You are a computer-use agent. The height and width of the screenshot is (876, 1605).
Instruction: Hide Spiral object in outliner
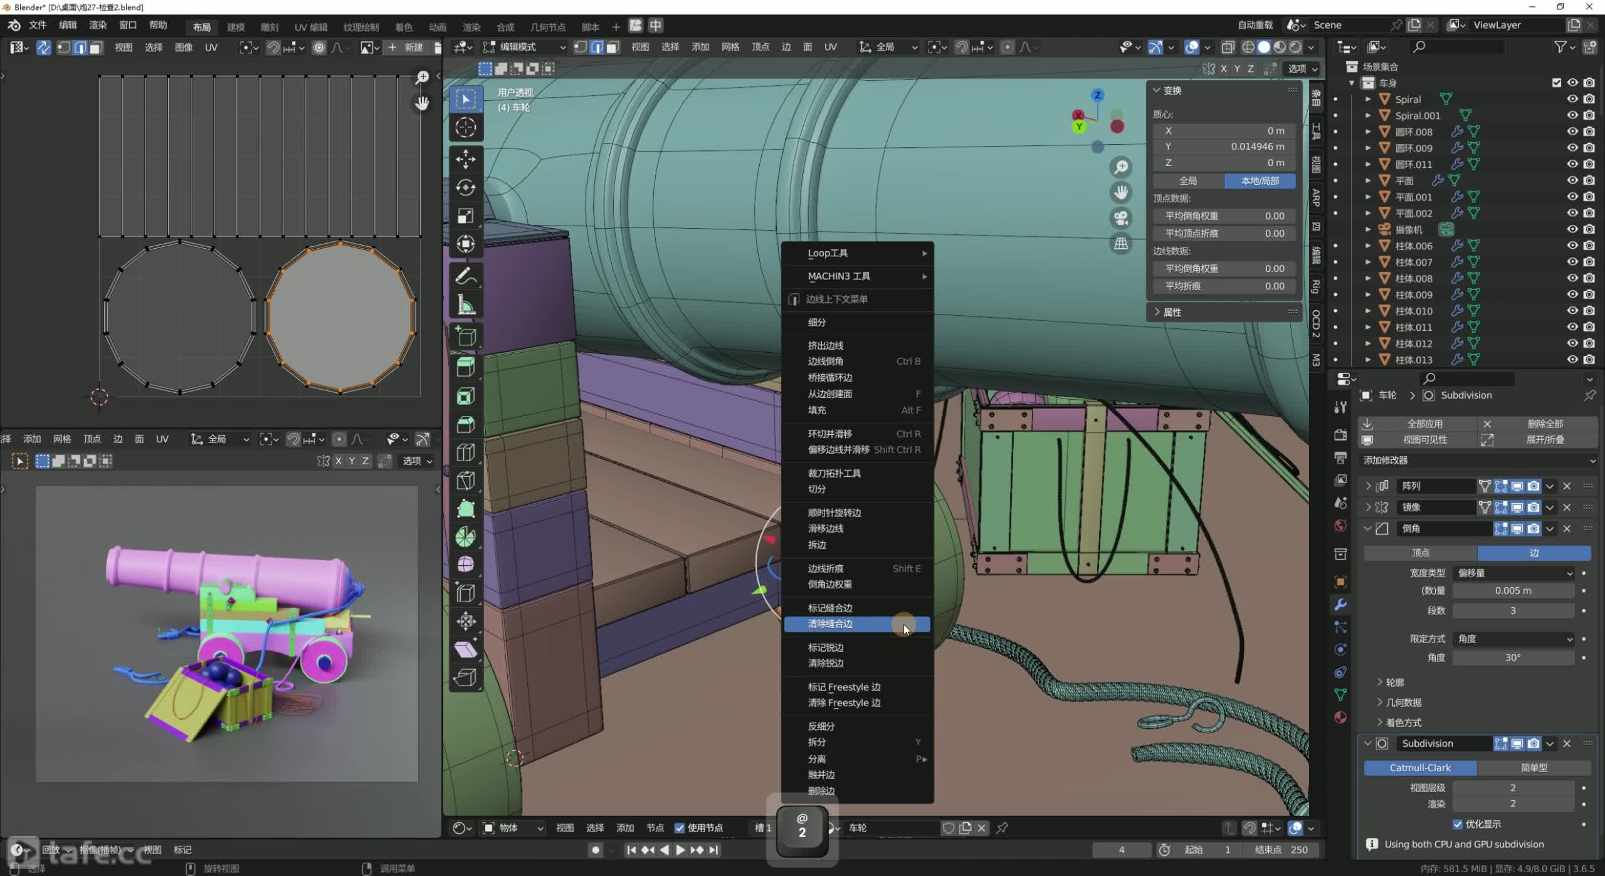[1572, 99]
